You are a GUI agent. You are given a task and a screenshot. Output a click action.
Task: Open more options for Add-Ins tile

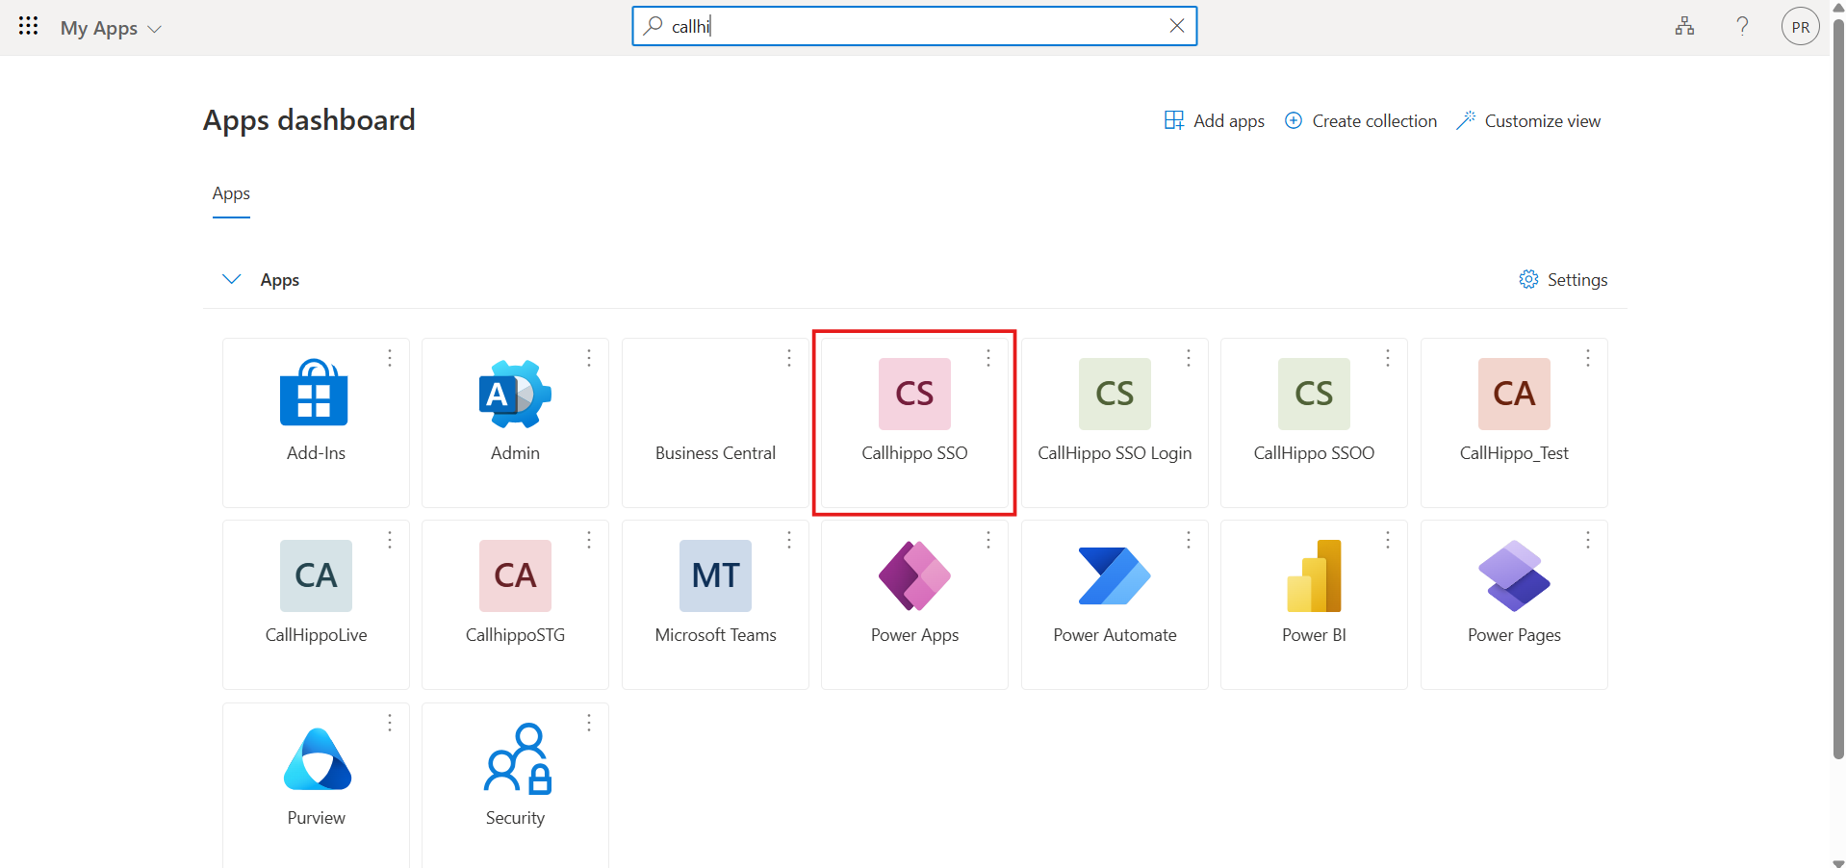(x=390, y=358)
